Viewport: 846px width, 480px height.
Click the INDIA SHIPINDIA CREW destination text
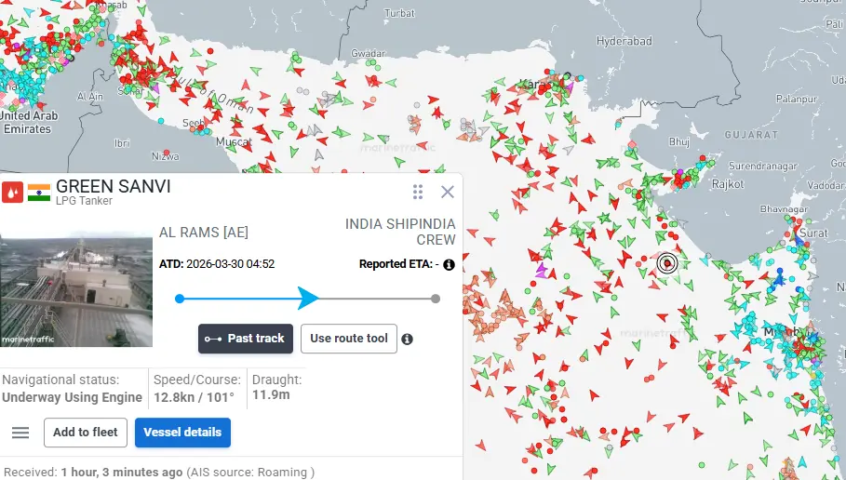pos(400,232)
